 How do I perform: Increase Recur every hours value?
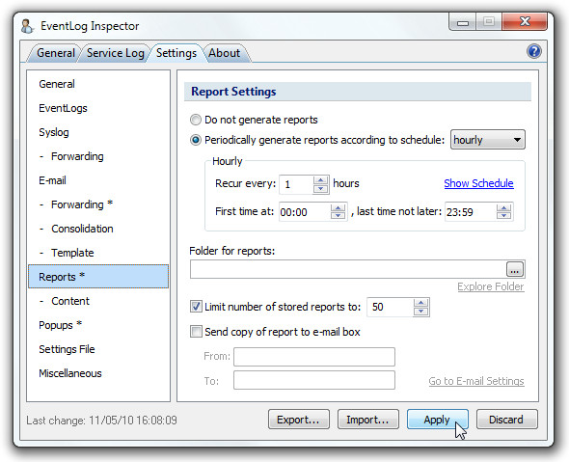click(x=320, y=180)
